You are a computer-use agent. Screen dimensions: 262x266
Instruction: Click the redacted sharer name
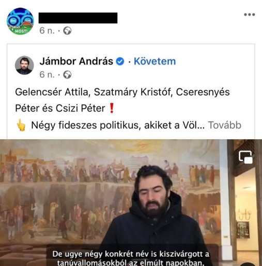pos(78,18)
